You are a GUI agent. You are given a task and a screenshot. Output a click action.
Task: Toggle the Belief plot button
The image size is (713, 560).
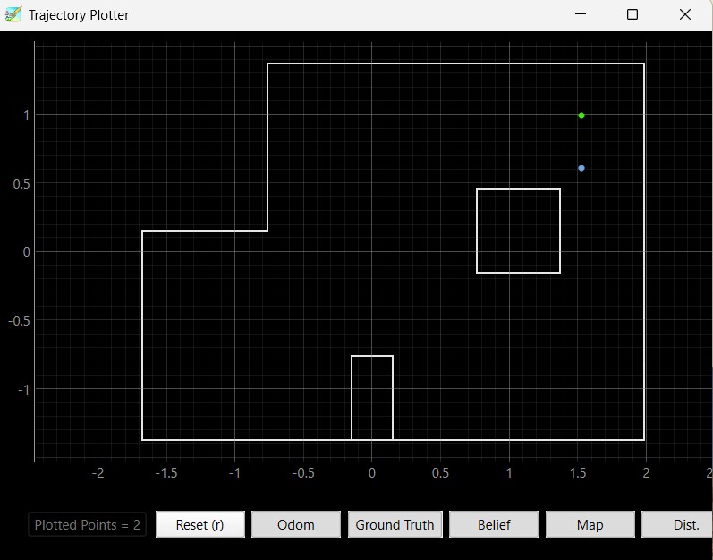coord(494,524)
